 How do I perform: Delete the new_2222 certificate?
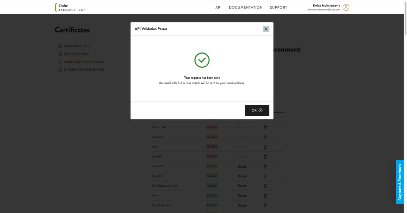pos(266,166)
